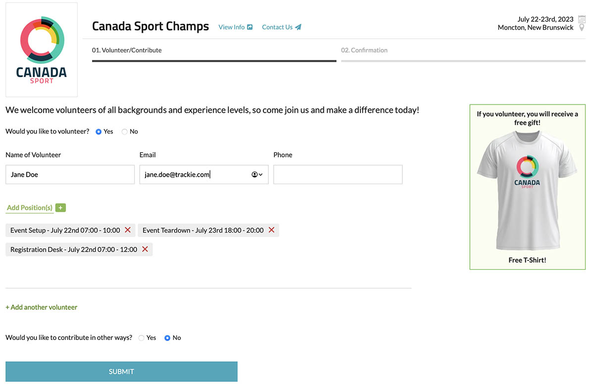Viewport: 594px width, 387px height.
Task: Go to Volunteer/Contribute step tab
Action: tap(127, 50)
